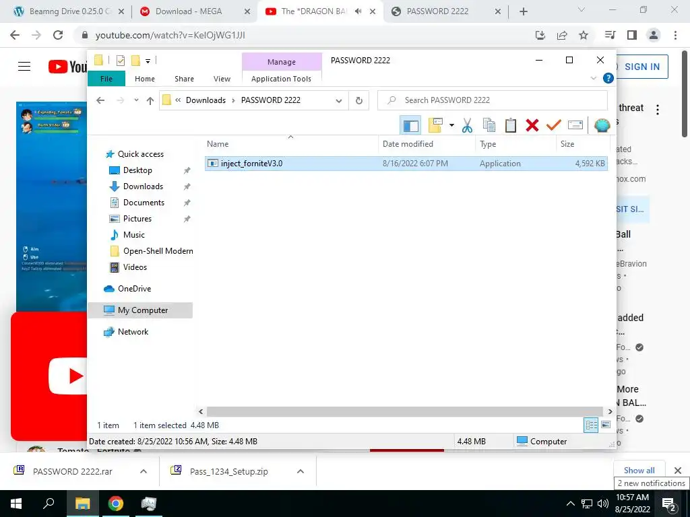The image size is (690, 517).
Task: Click the Manage contextual tab
Action: tap(282, 62)
